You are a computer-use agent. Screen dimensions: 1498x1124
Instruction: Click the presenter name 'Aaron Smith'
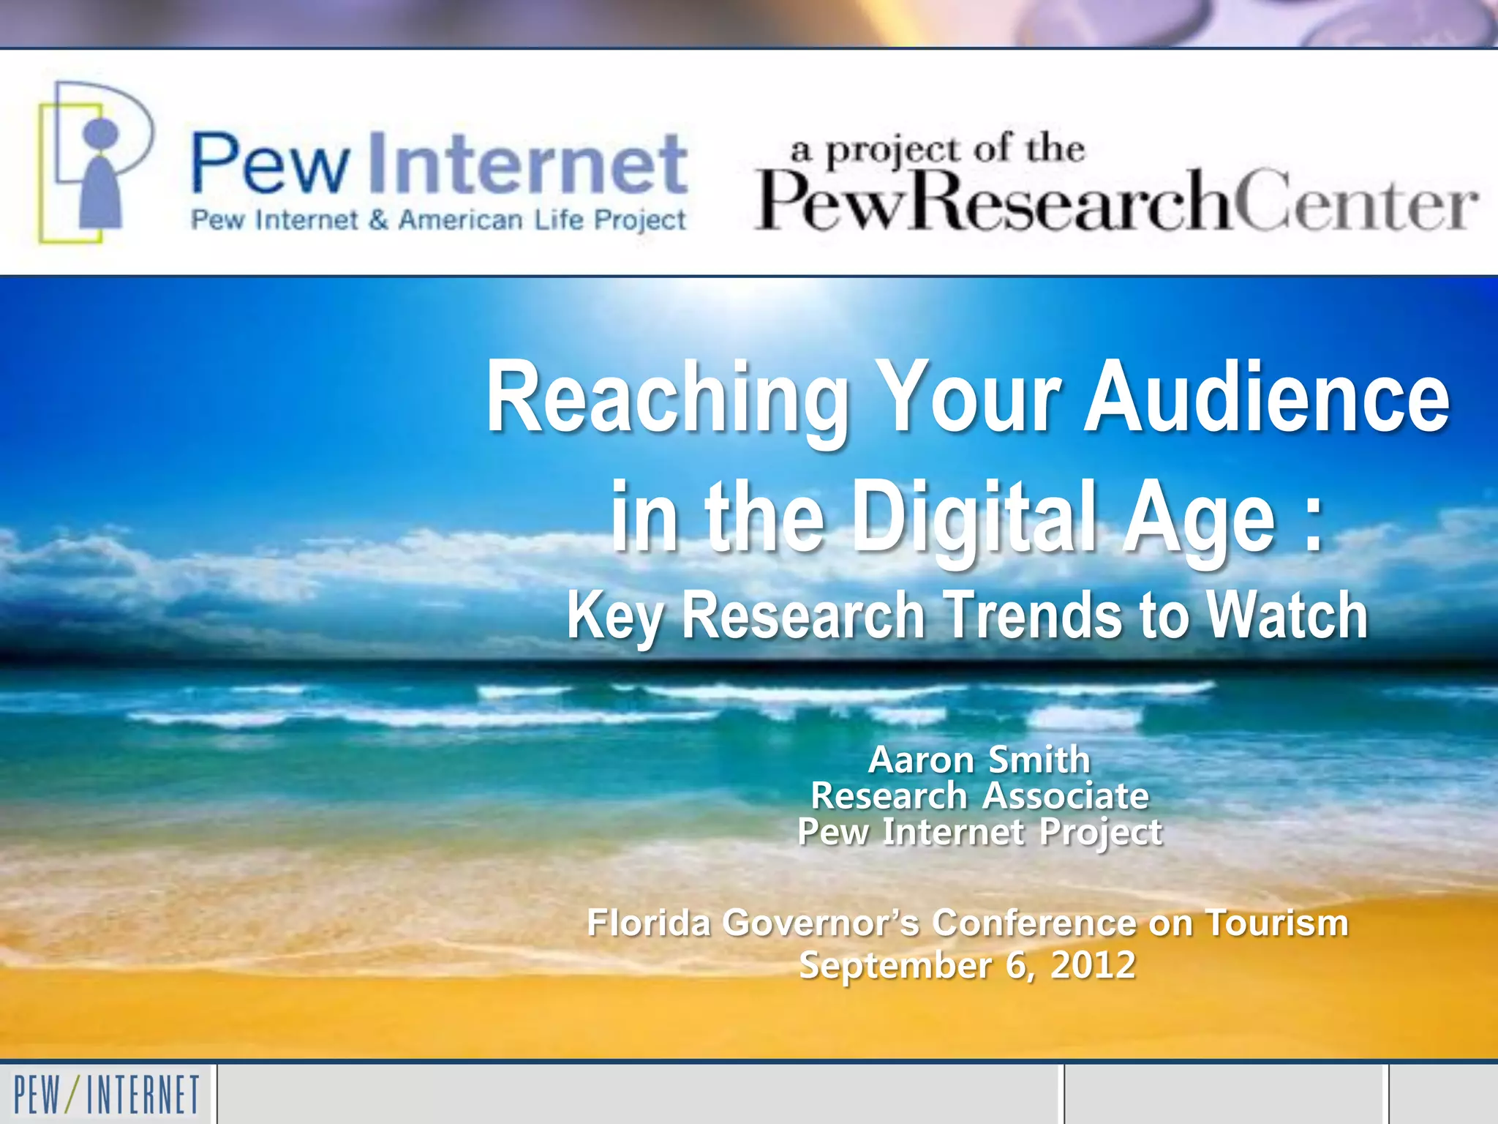coord(979,760)
